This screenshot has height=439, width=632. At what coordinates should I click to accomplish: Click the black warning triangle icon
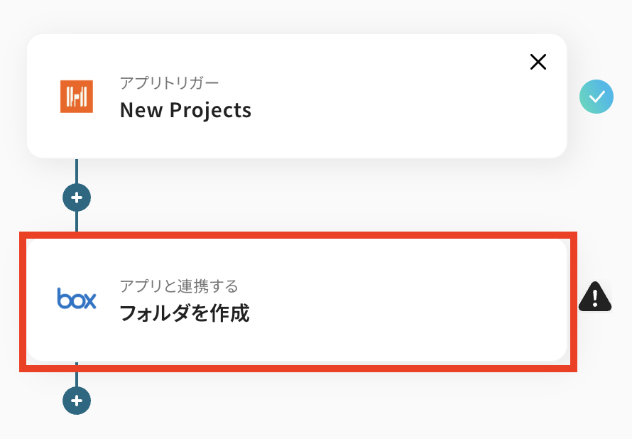pos(595,297)
